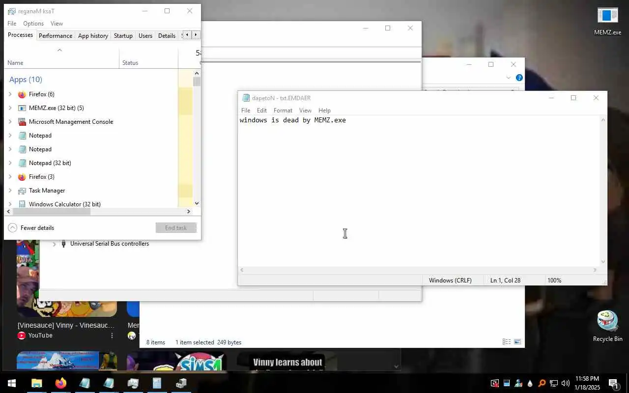
Task: Sort processes by the Status column header
Action: 149,58
